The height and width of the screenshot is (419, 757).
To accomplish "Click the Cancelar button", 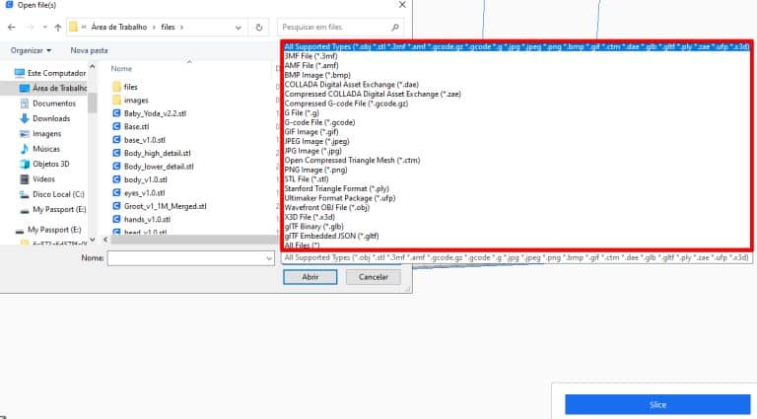I will [x=374, y=277].
